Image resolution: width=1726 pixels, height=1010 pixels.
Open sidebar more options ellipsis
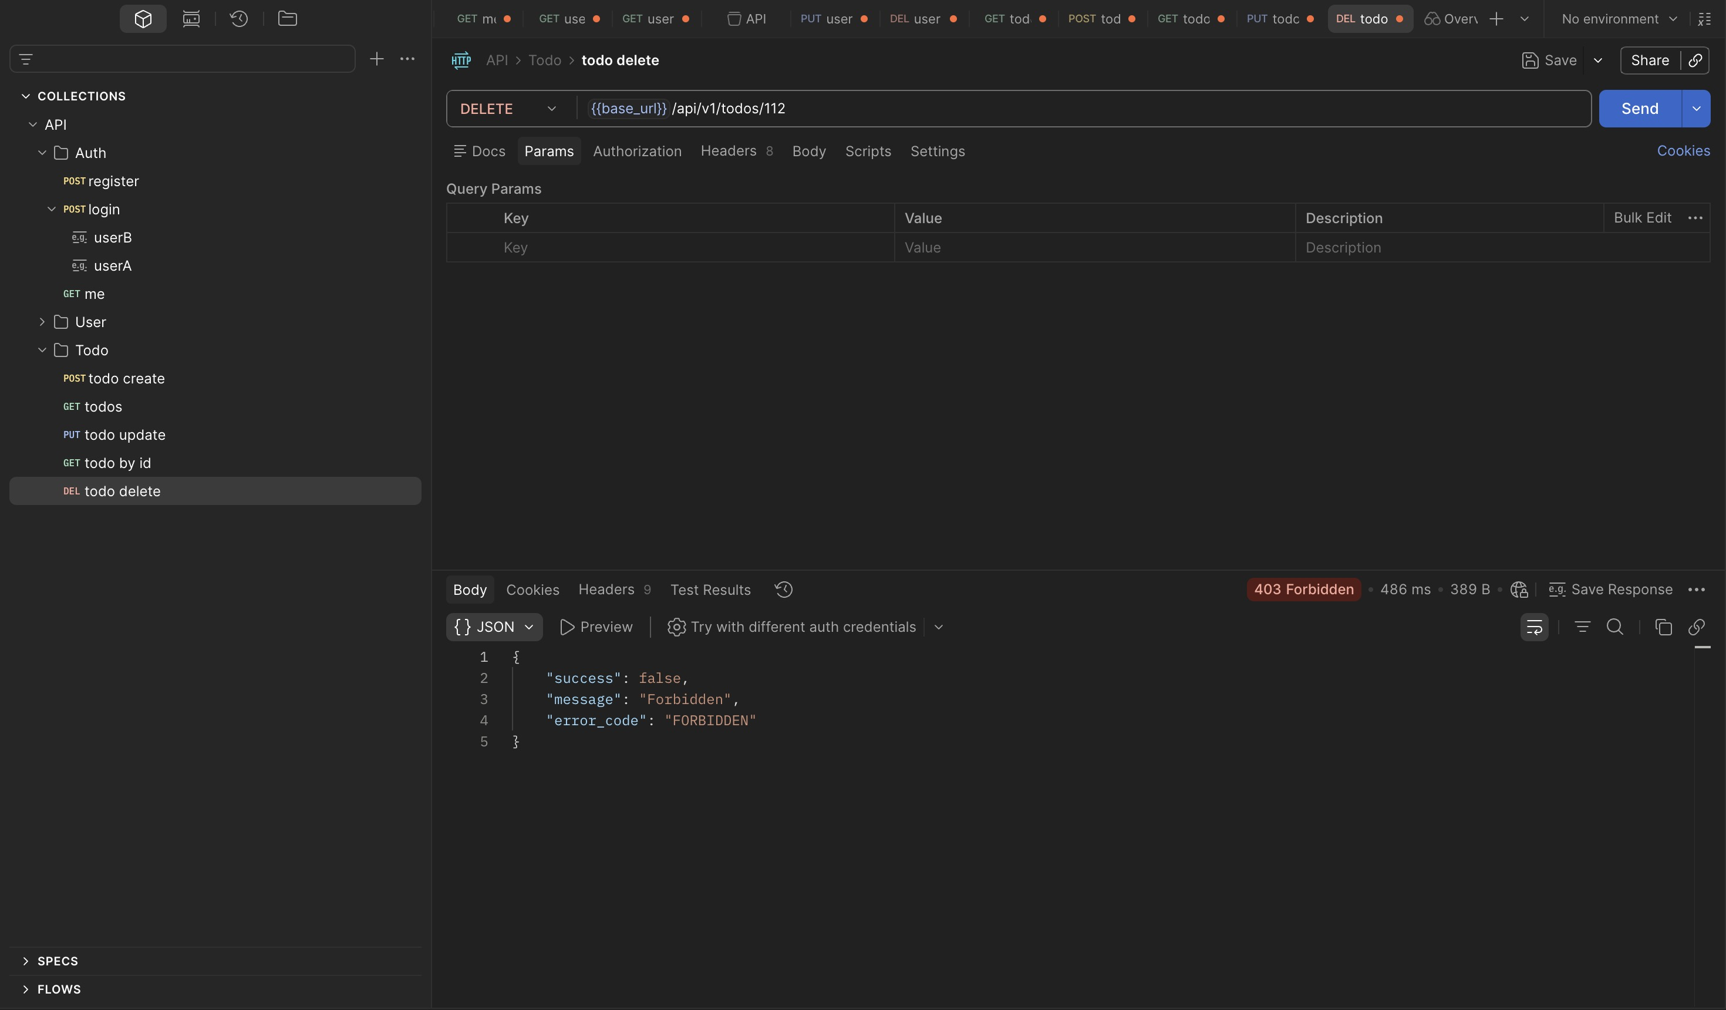[x=407, y=59]
